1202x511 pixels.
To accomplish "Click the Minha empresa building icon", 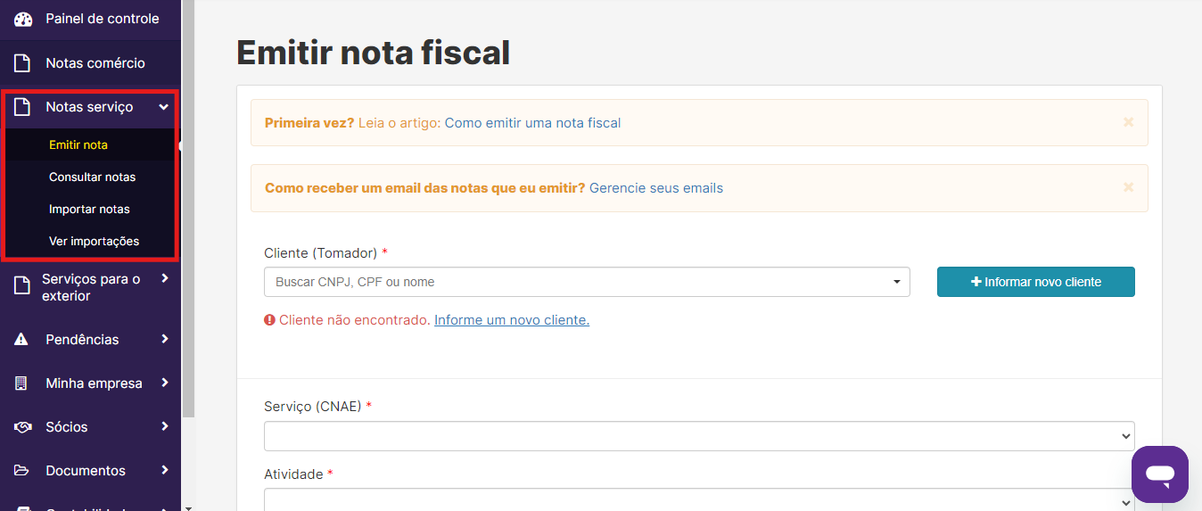I will point(21,383).
